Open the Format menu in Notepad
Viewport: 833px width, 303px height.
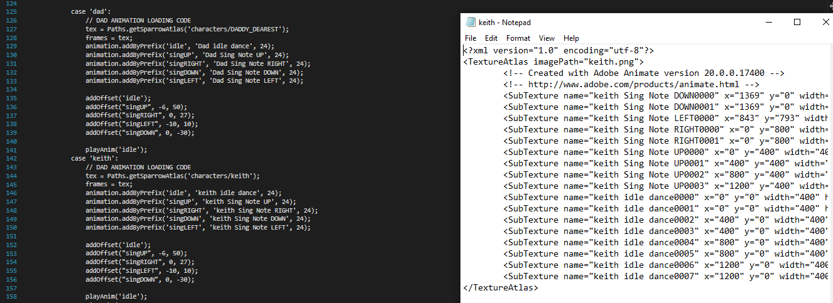pyautogui.click(x=518, y=38)
